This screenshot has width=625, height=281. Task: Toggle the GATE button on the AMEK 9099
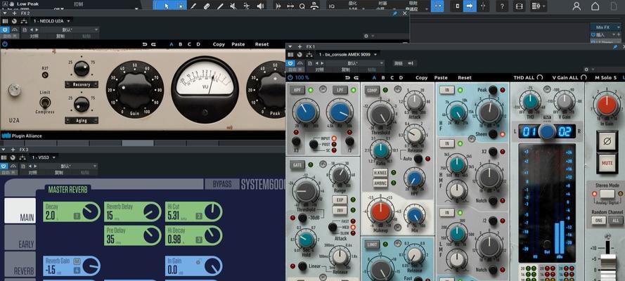coord(297,164)
